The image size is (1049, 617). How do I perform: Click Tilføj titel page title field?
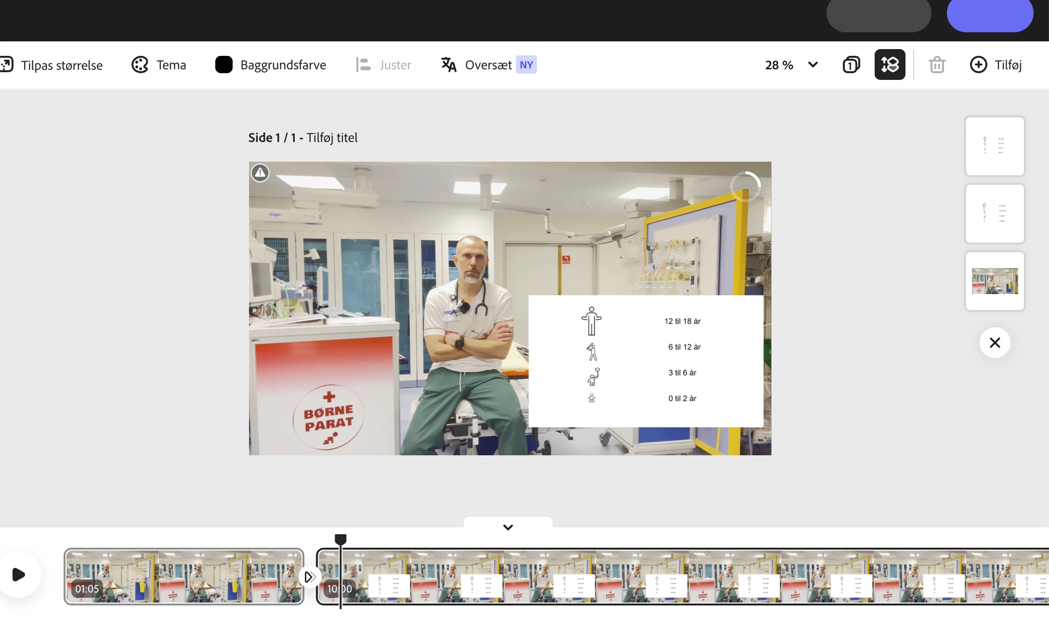coord(332,138)
